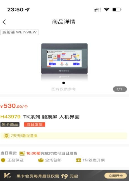Click the 立即开卡 button

coord(116,176)
